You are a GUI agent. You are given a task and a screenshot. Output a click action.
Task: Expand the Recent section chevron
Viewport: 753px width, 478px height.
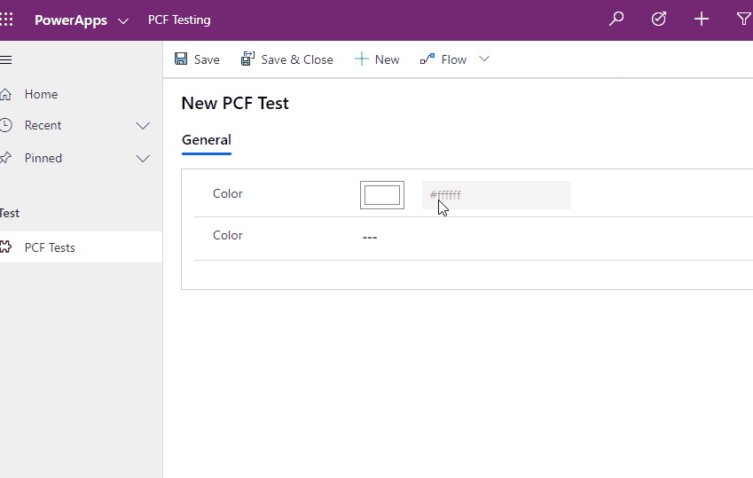pyautogui.click(x=143, y=126)
